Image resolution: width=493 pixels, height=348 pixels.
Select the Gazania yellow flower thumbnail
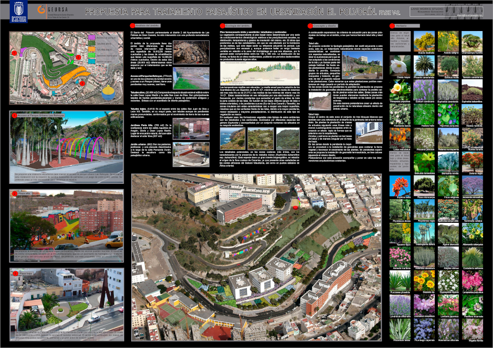(424, 281)
